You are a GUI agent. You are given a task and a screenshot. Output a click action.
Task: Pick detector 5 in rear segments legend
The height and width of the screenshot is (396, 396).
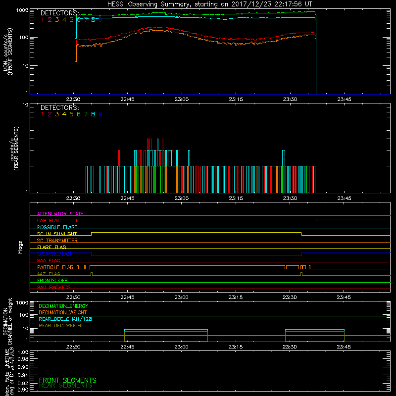click(x=71, y=114)
